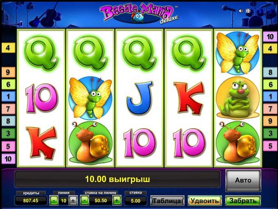
Task: Select payline 10 marker on the right side
Action: (270, 37)
